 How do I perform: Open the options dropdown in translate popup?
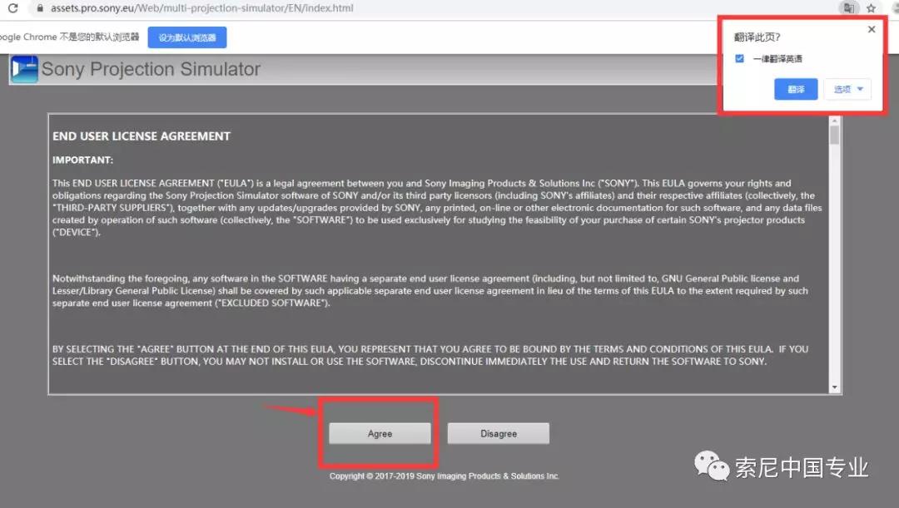point(848,89)
